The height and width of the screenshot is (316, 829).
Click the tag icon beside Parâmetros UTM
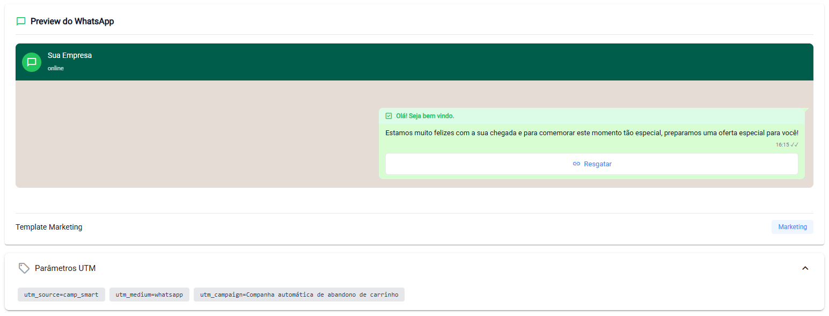point(24,268)
